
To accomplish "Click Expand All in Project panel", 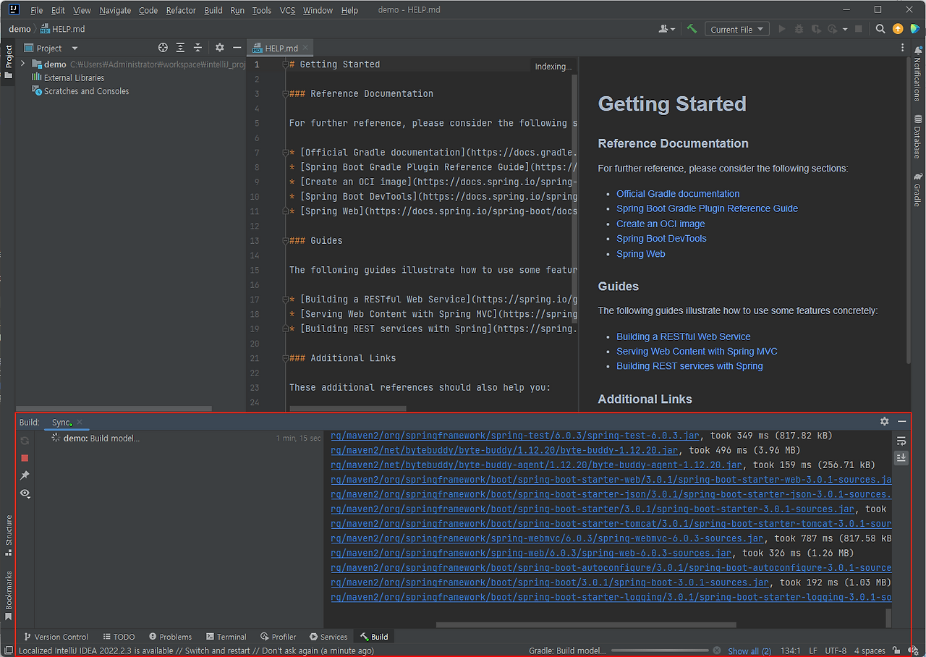I will pos(180,48).
